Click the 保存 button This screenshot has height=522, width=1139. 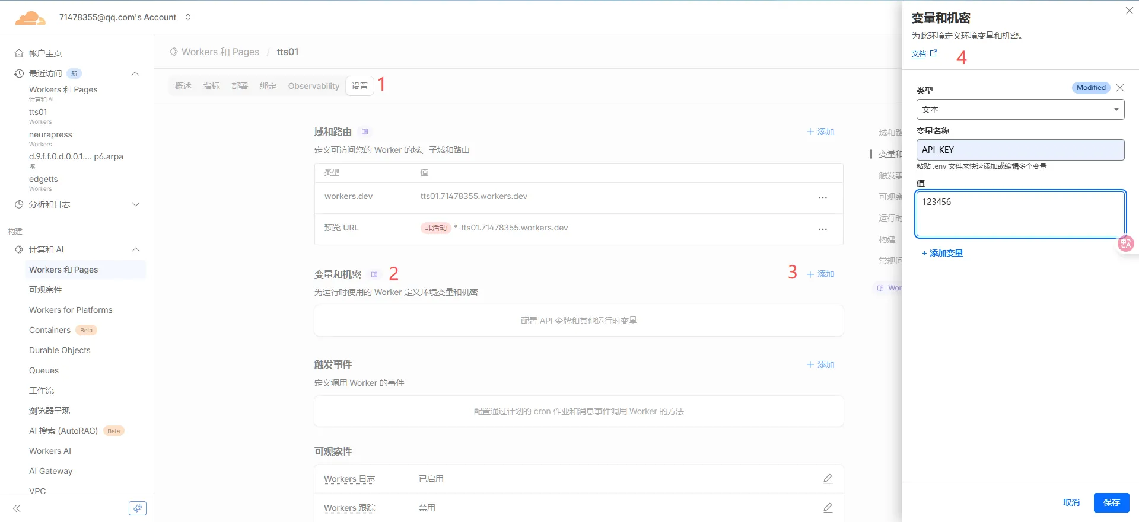1111,502
